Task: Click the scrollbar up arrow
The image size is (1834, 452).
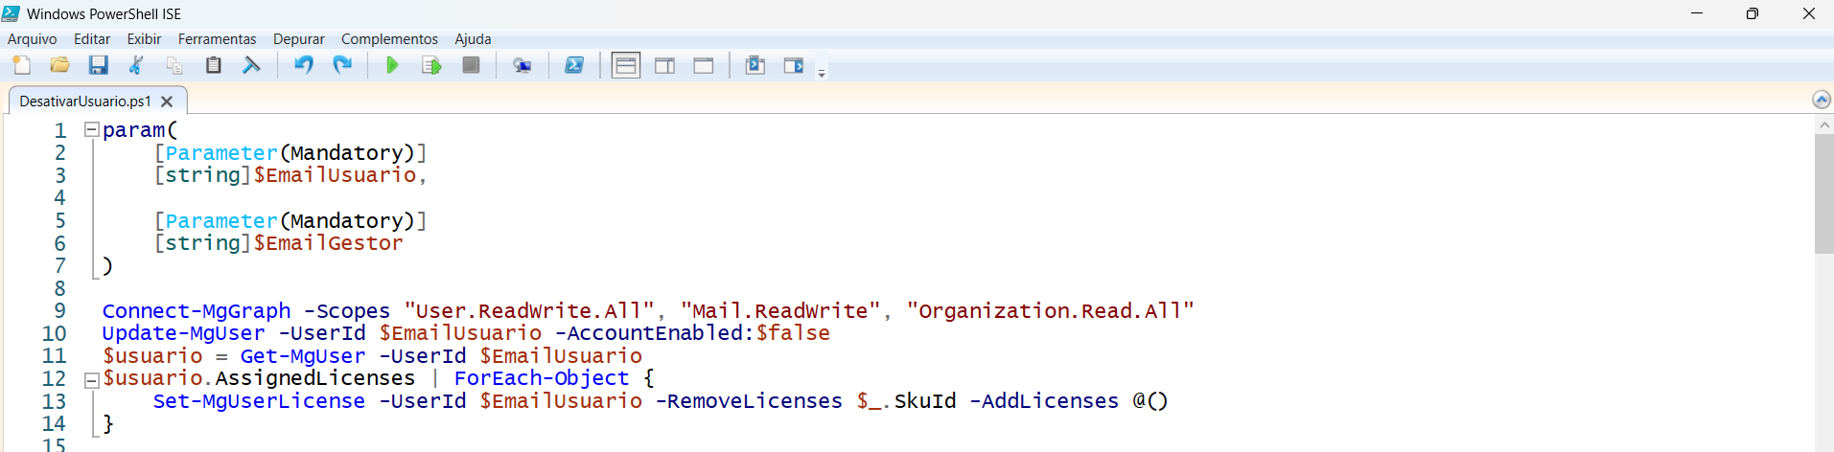Action: [x=1823, y=124]
